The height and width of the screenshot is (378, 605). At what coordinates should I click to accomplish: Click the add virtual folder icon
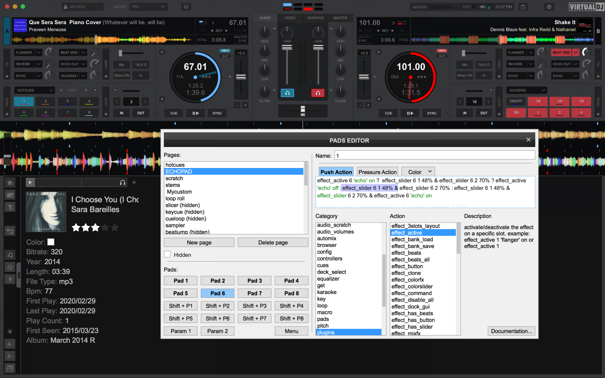tap(10, 195)
